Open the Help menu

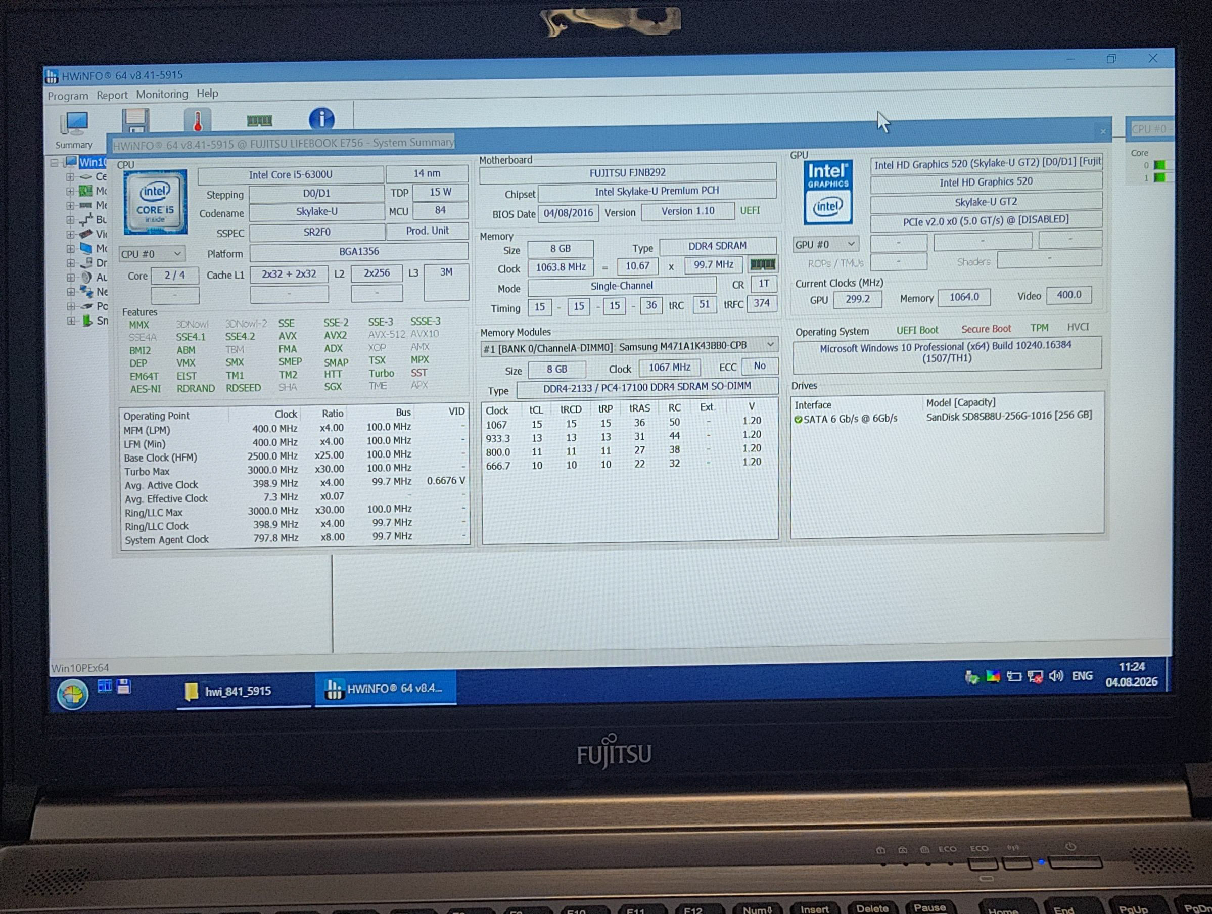[207, 93]
